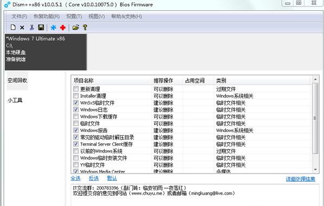Open the 视图(V) menu
Viewport: 324px width, 206px height.
click(x=97, y=16)
